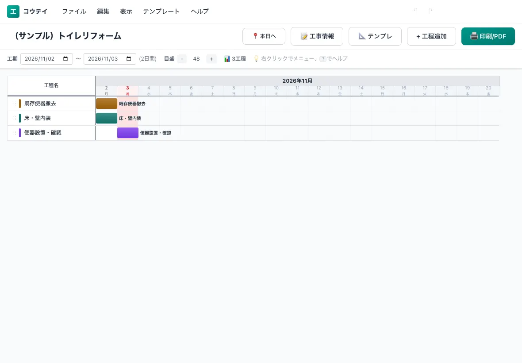Click the date 2 Monday column header

tap(107, 91)
